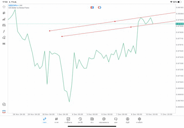Open the chart settings sliders icon
The height and width of the screenshot is (128, 184).
click(x=4, y=25)
